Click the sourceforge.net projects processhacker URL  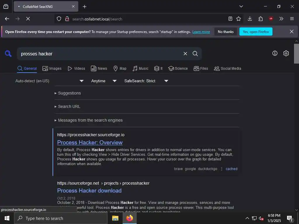pos(103,183)
